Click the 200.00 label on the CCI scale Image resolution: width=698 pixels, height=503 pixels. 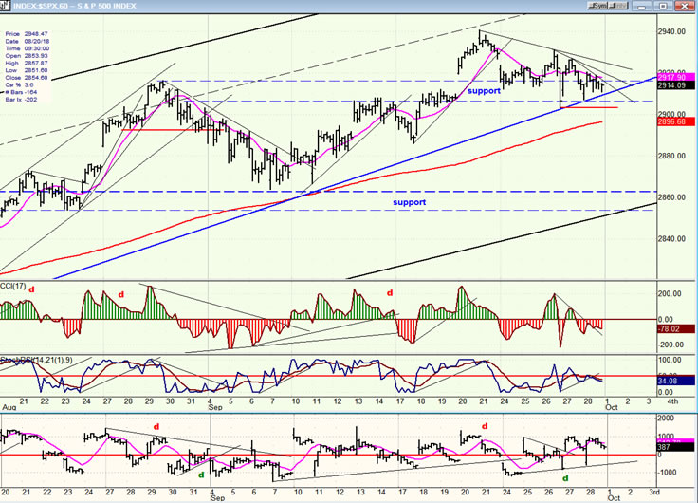pos(670,293)
